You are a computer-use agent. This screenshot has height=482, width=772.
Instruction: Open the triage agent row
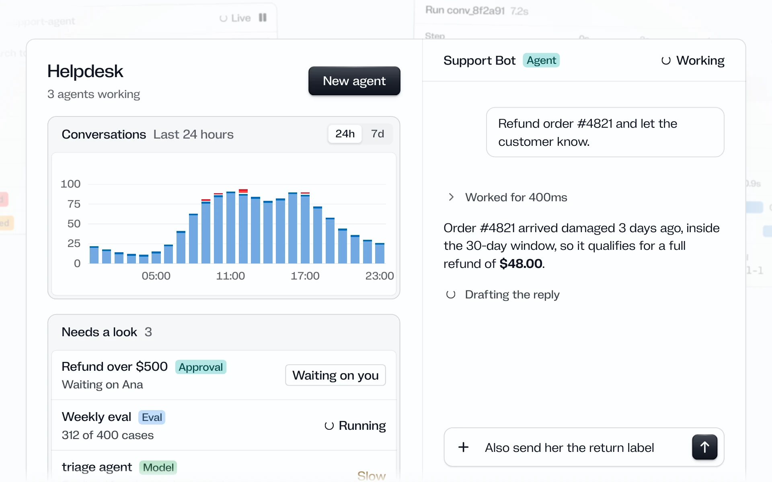[224, 467]
